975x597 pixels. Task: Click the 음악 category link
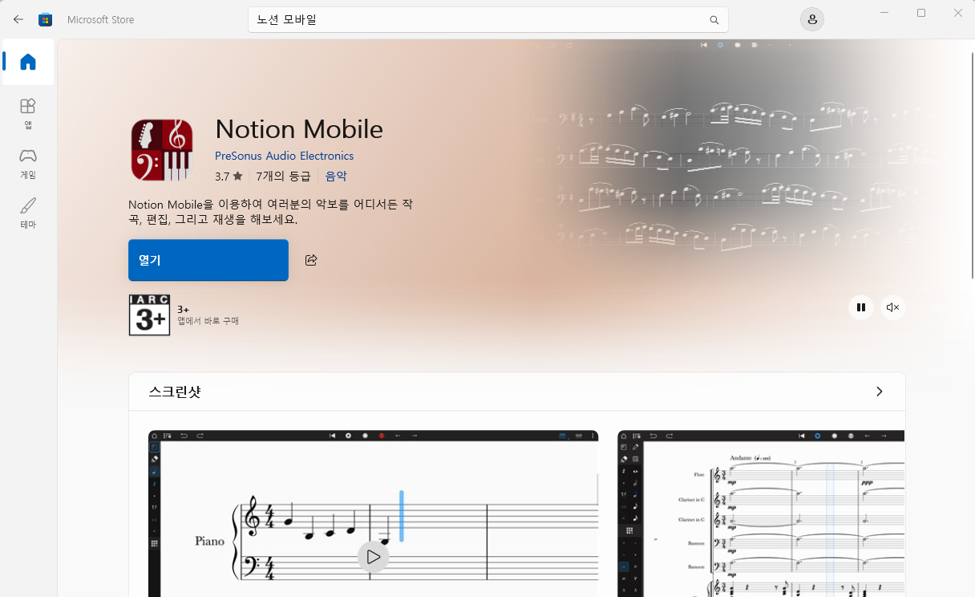[x=336, y=177]
